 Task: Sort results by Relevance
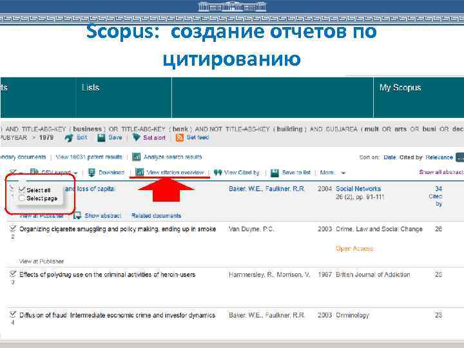point(439,157)
